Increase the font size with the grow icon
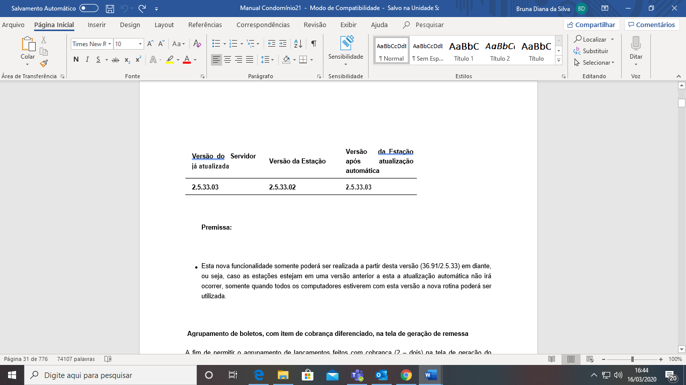 tap(150, 44)
